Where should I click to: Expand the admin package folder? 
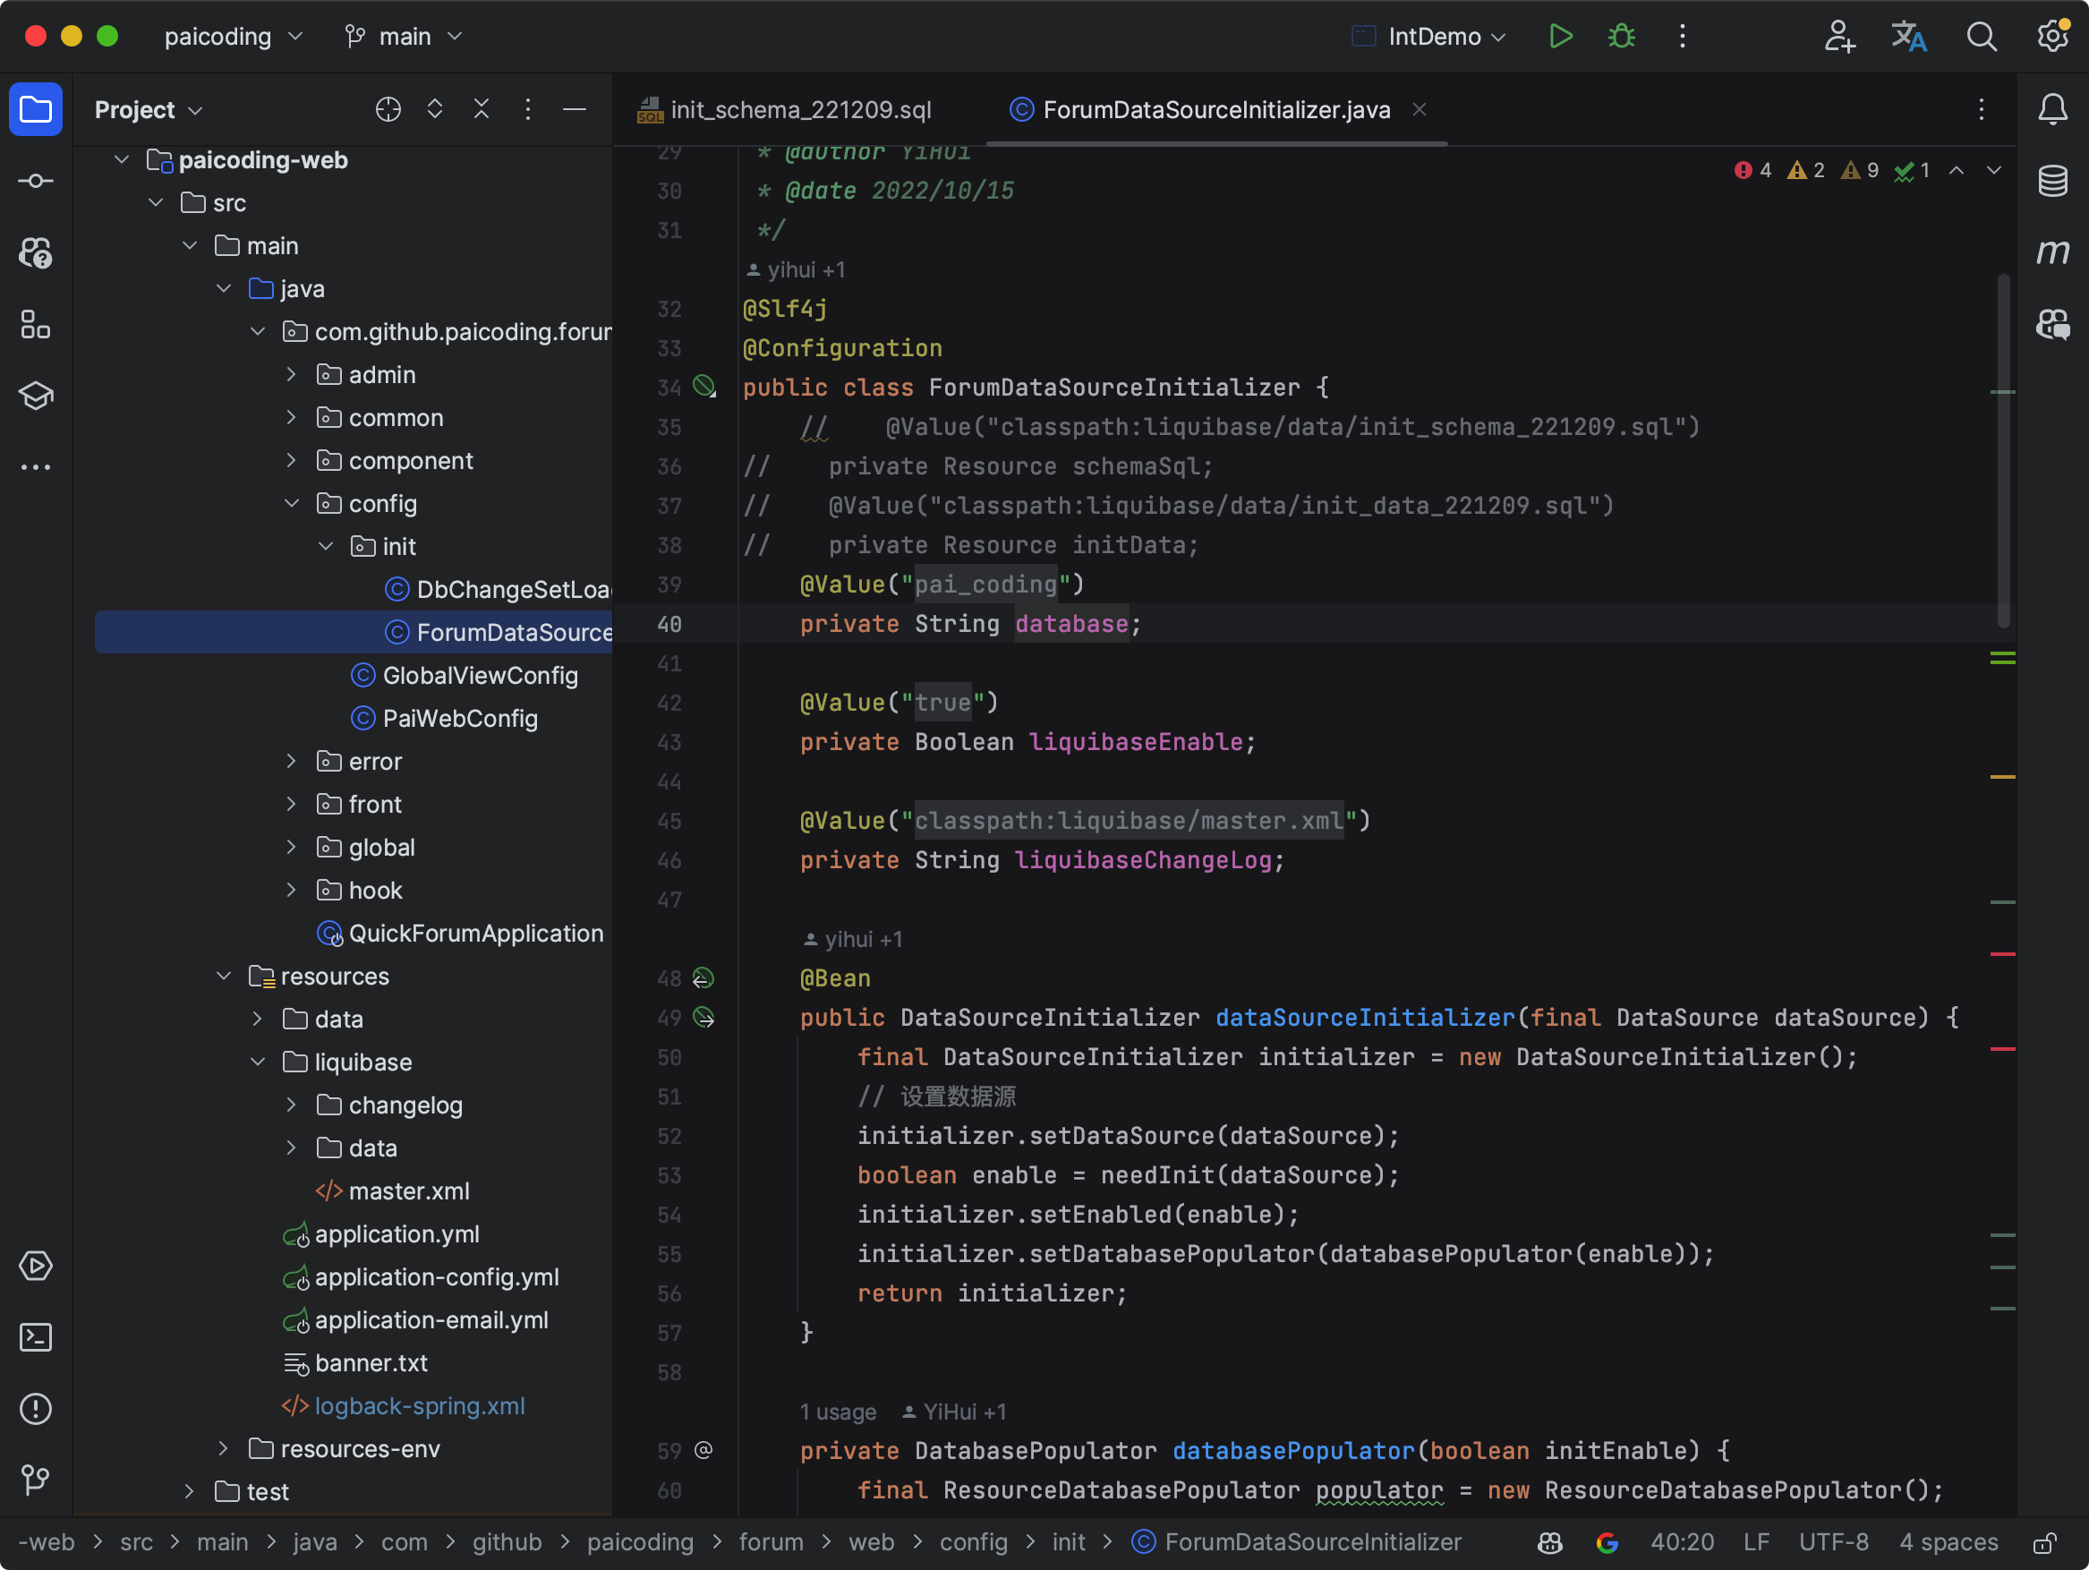click(292, 375)
